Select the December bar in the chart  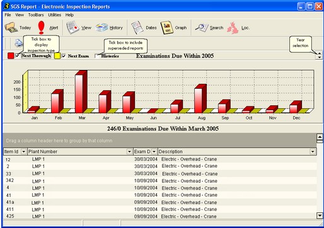coord(296,107)
